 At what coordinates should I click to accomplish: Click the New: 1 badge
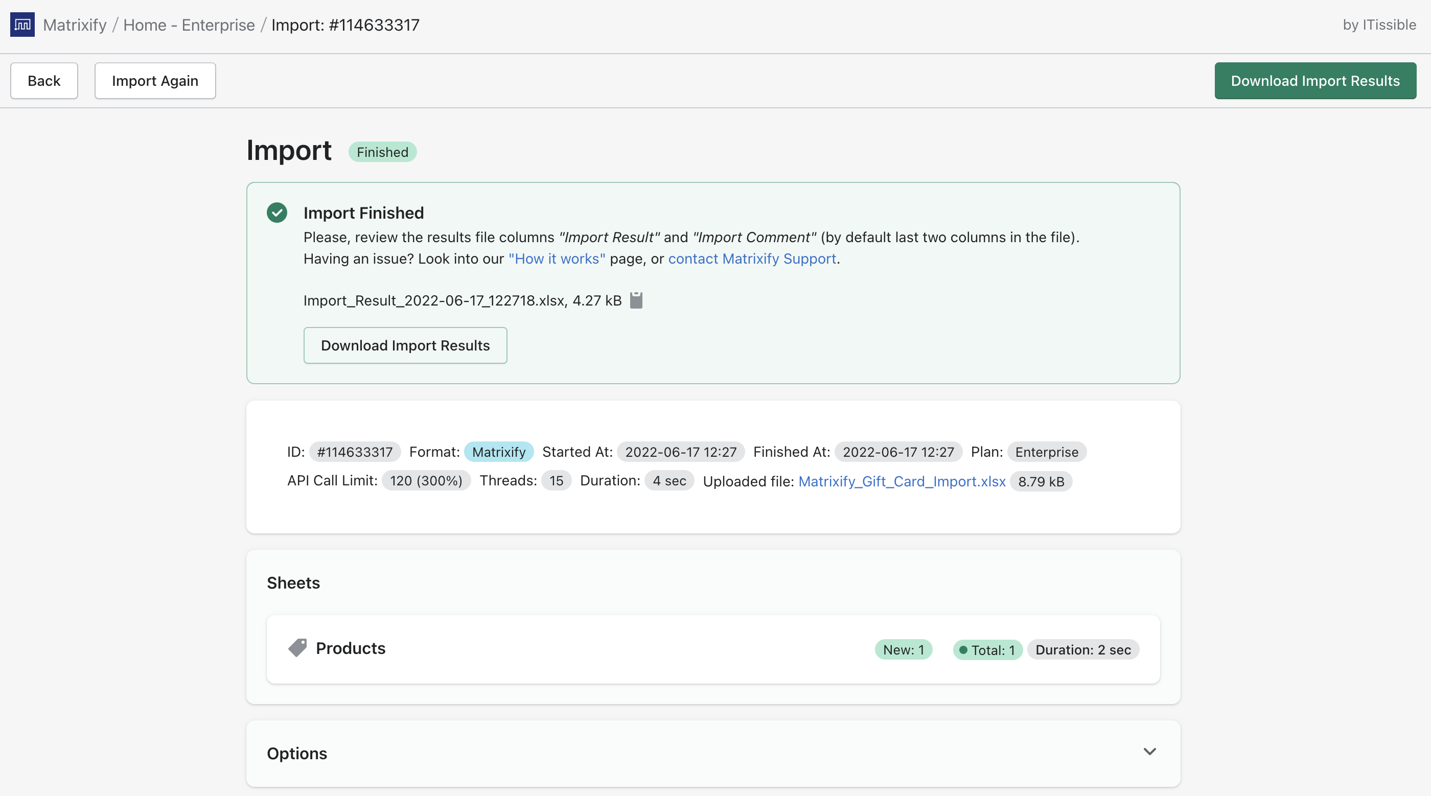(x=903, y=650)
